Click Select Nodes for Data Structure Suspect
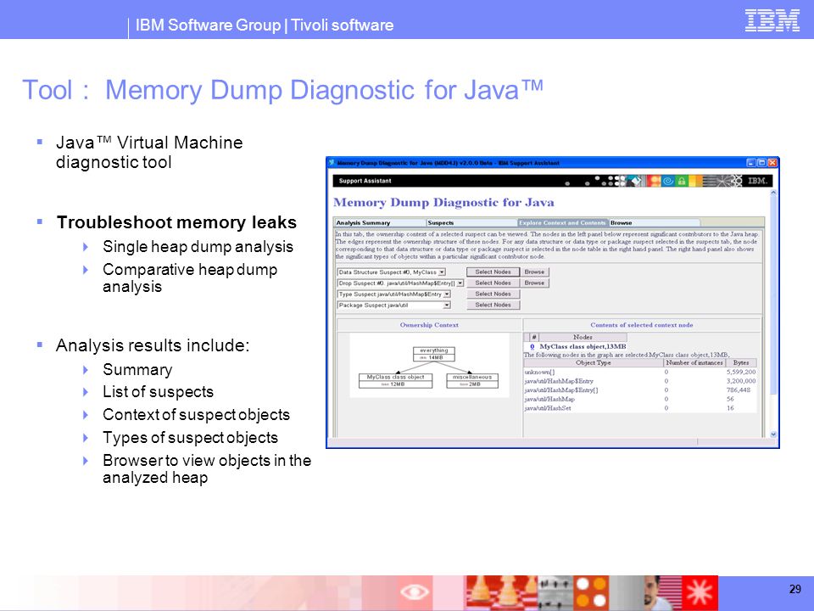Viewport: 814px width, 611px height. (x=493, y=272)
